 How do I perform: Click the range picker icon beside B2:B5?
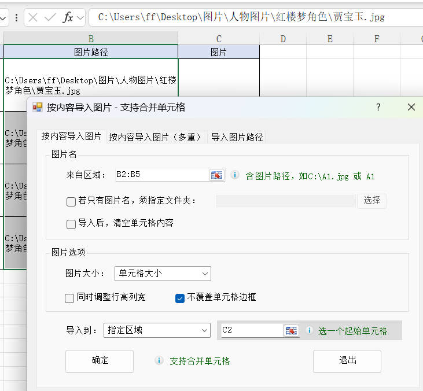click(216, 175)
